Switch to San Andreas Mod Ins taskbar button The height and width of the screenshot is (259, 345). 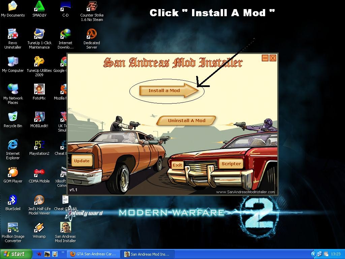pos(148,254)
